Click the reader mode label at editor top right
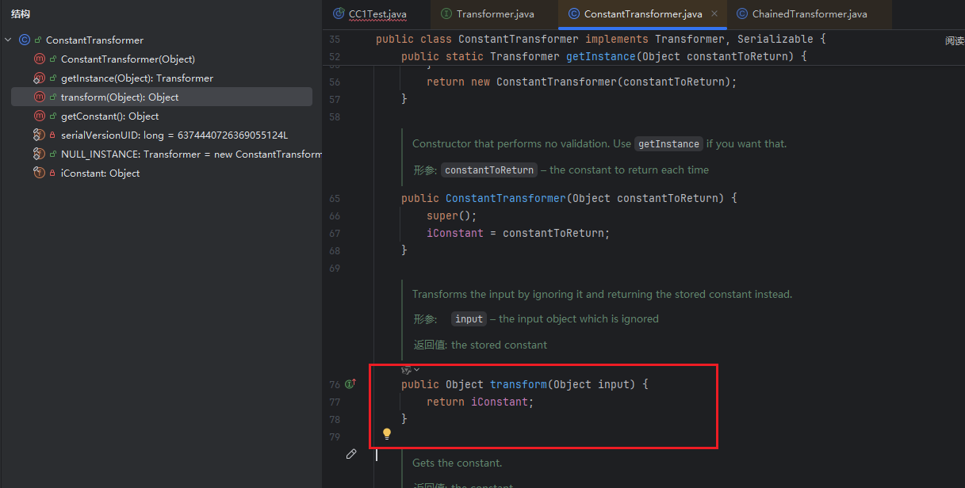The height and width of the screenshot is (488, 965). coord(954,41)
